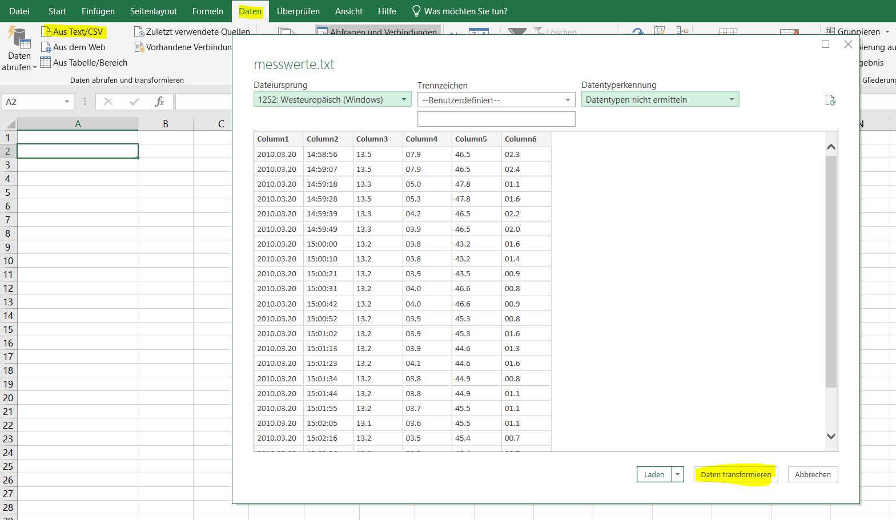Click the formula bar confirm checkmark icon
The width and height of the screenshot is (896, 520).
[x=134, y=102]
